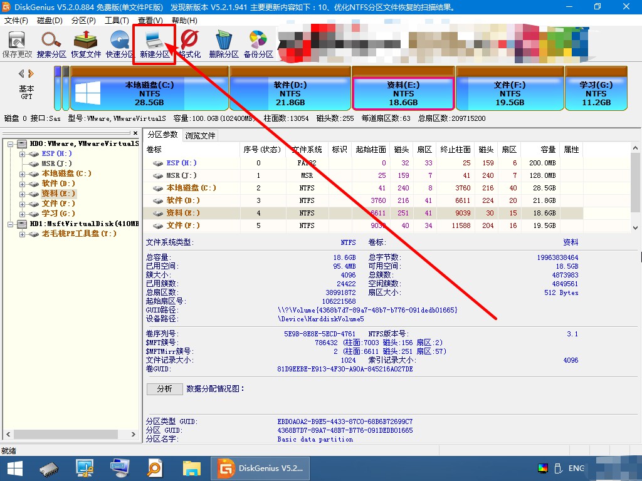Click tree panel horizontal scrollbar left arrow
The width and height of the screenshot is (642, 481).
pos(8,435)
